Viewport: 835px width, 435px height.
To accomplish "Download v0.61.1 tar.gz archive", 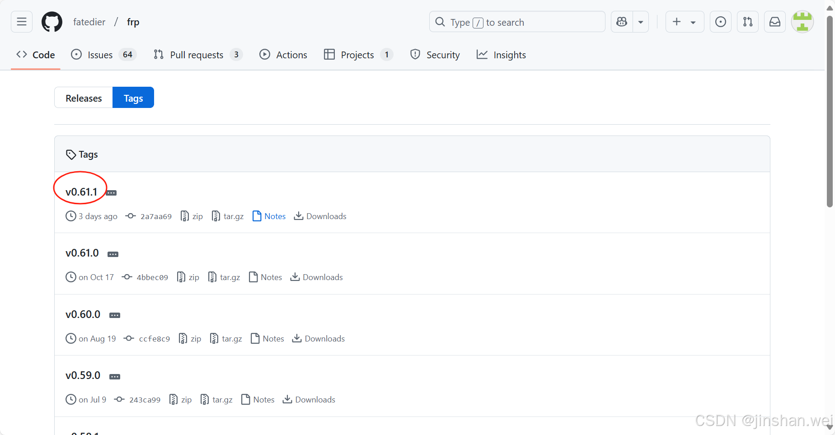I will click(228, 216).
